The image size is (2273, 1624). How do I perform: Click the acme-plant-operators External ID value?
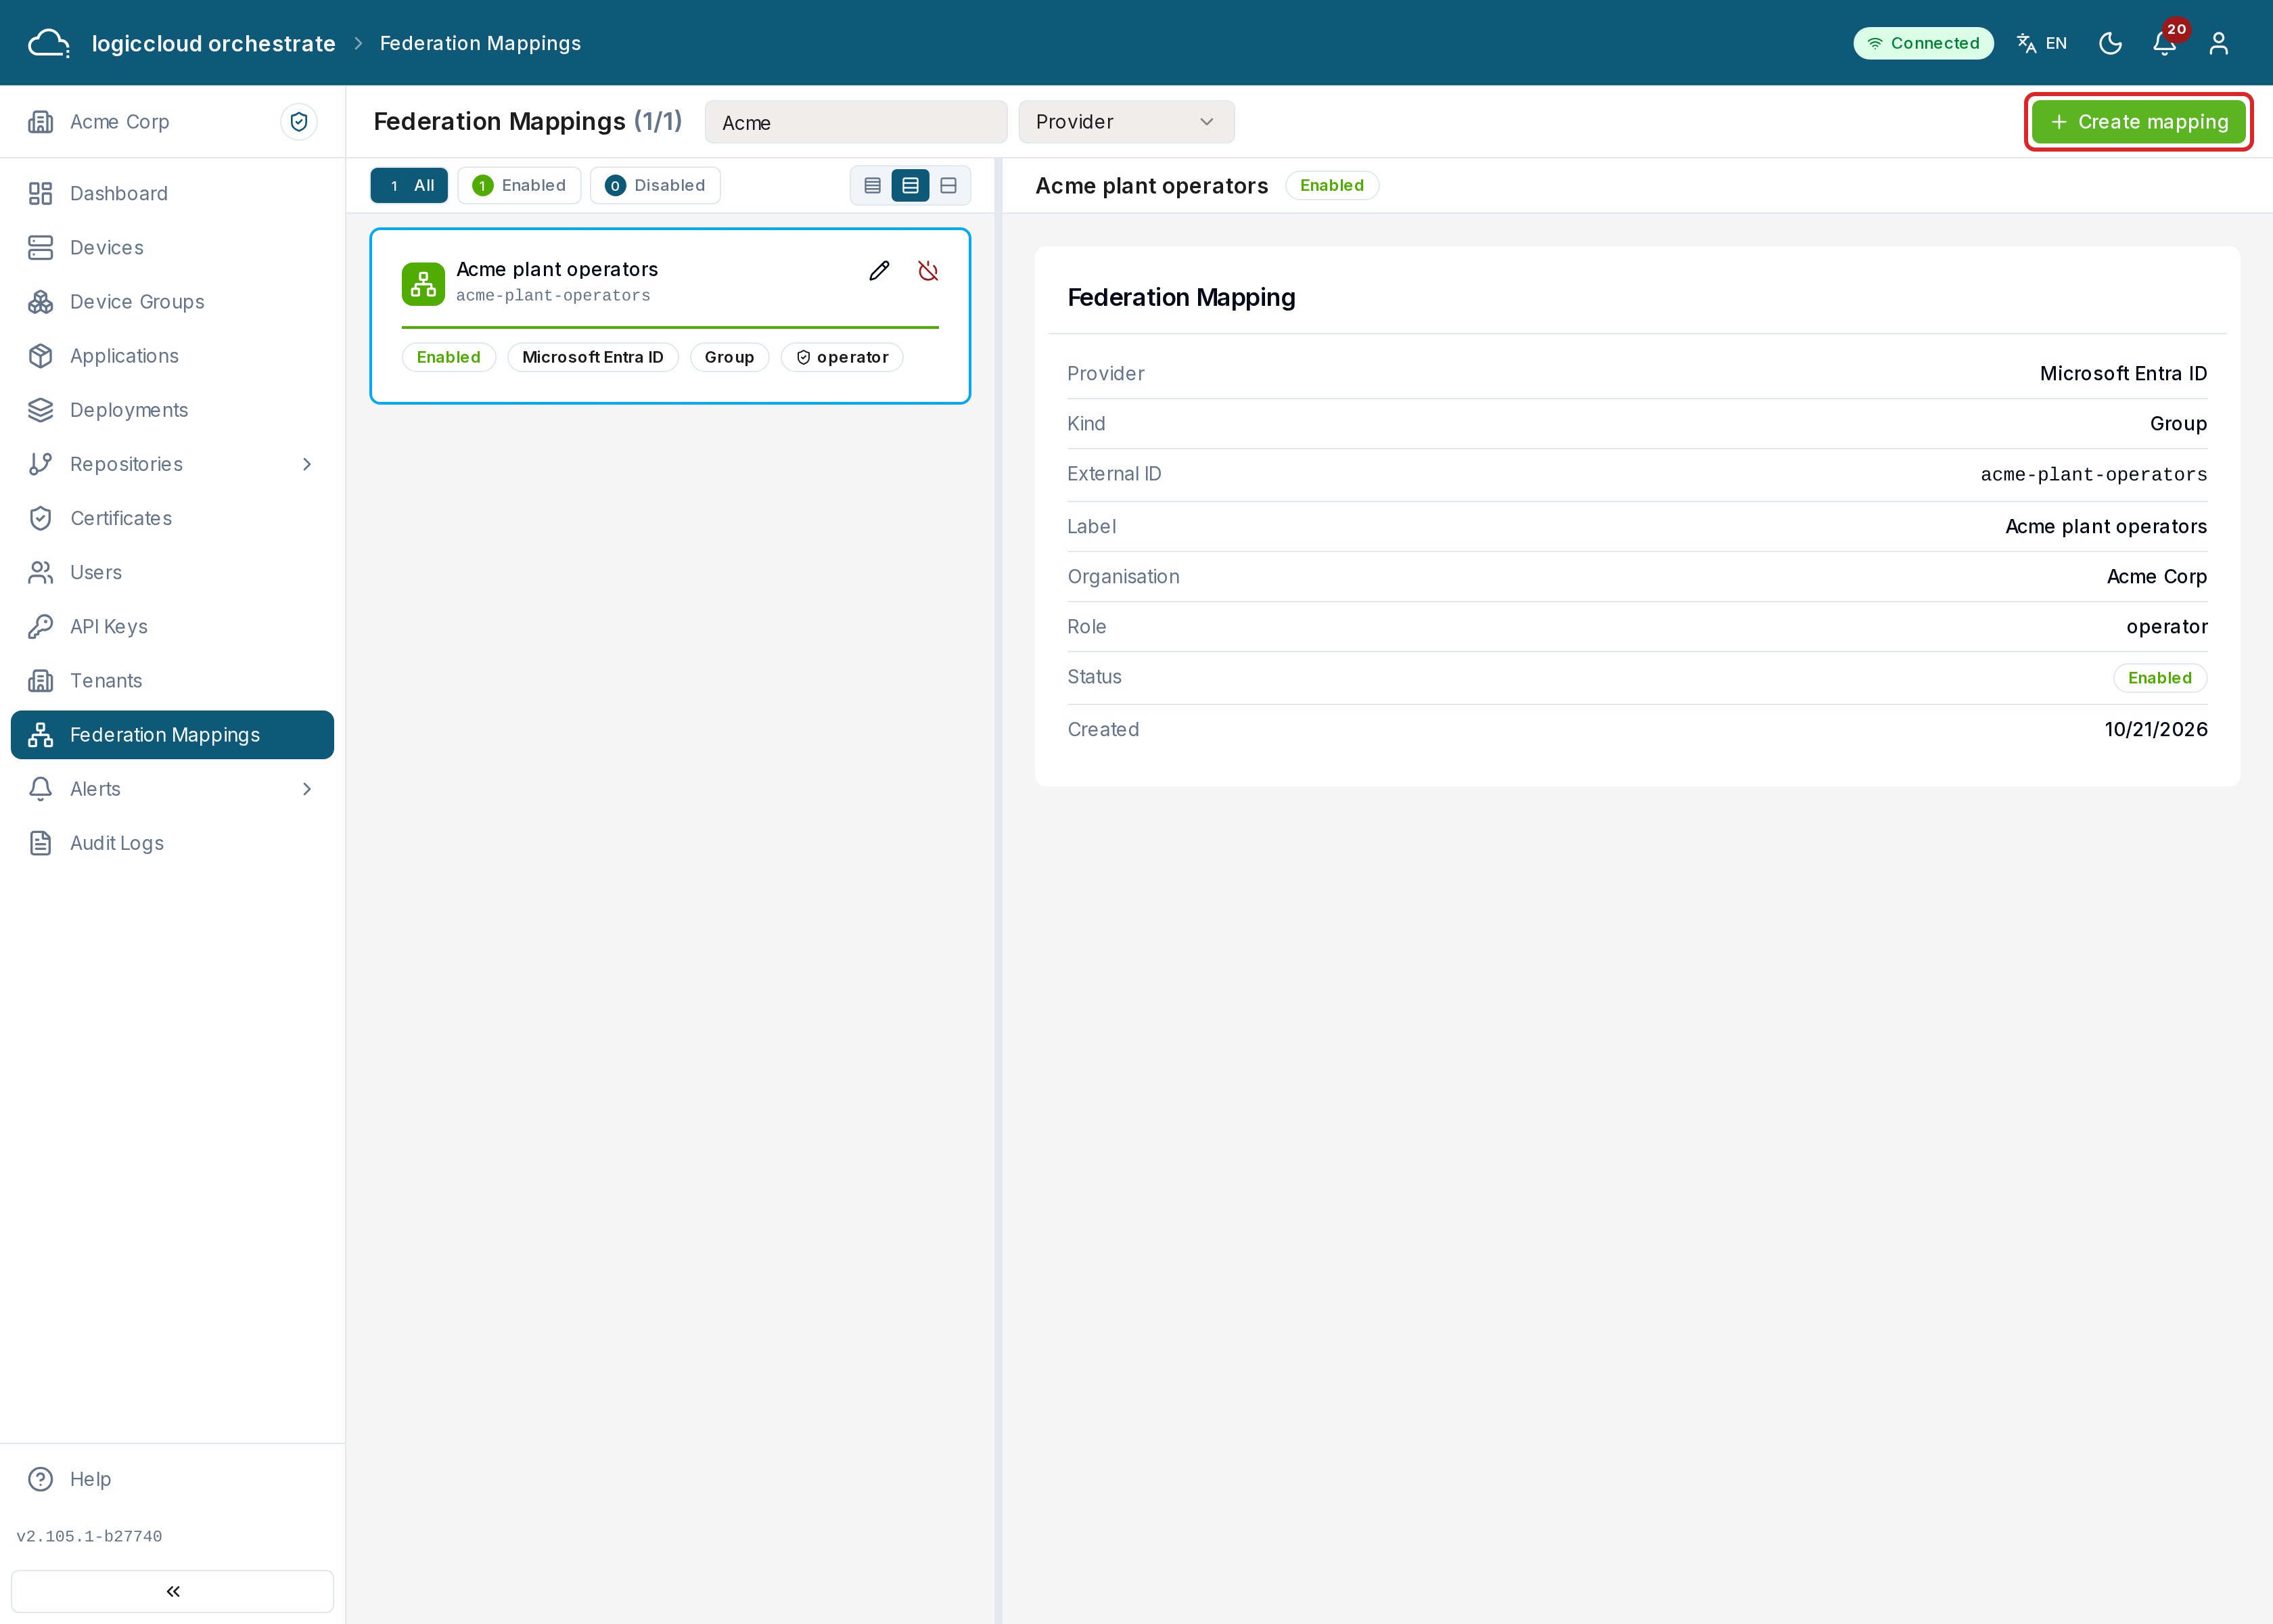(2094, 475)
